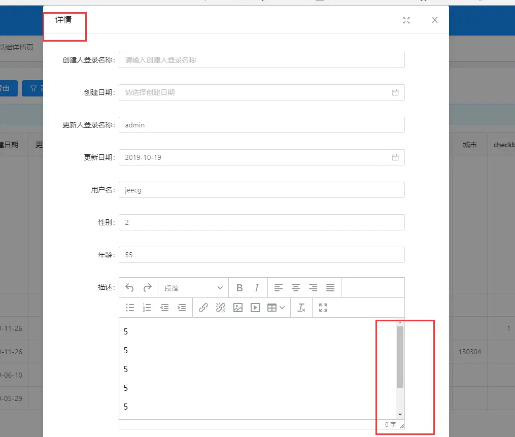The image size is (515, 437).
Task: Increase indent in the editor
Action: (x=182, y=308)
